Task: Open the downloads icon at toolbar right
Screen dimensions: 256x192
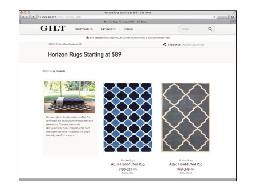Action: tap(232, 17)
